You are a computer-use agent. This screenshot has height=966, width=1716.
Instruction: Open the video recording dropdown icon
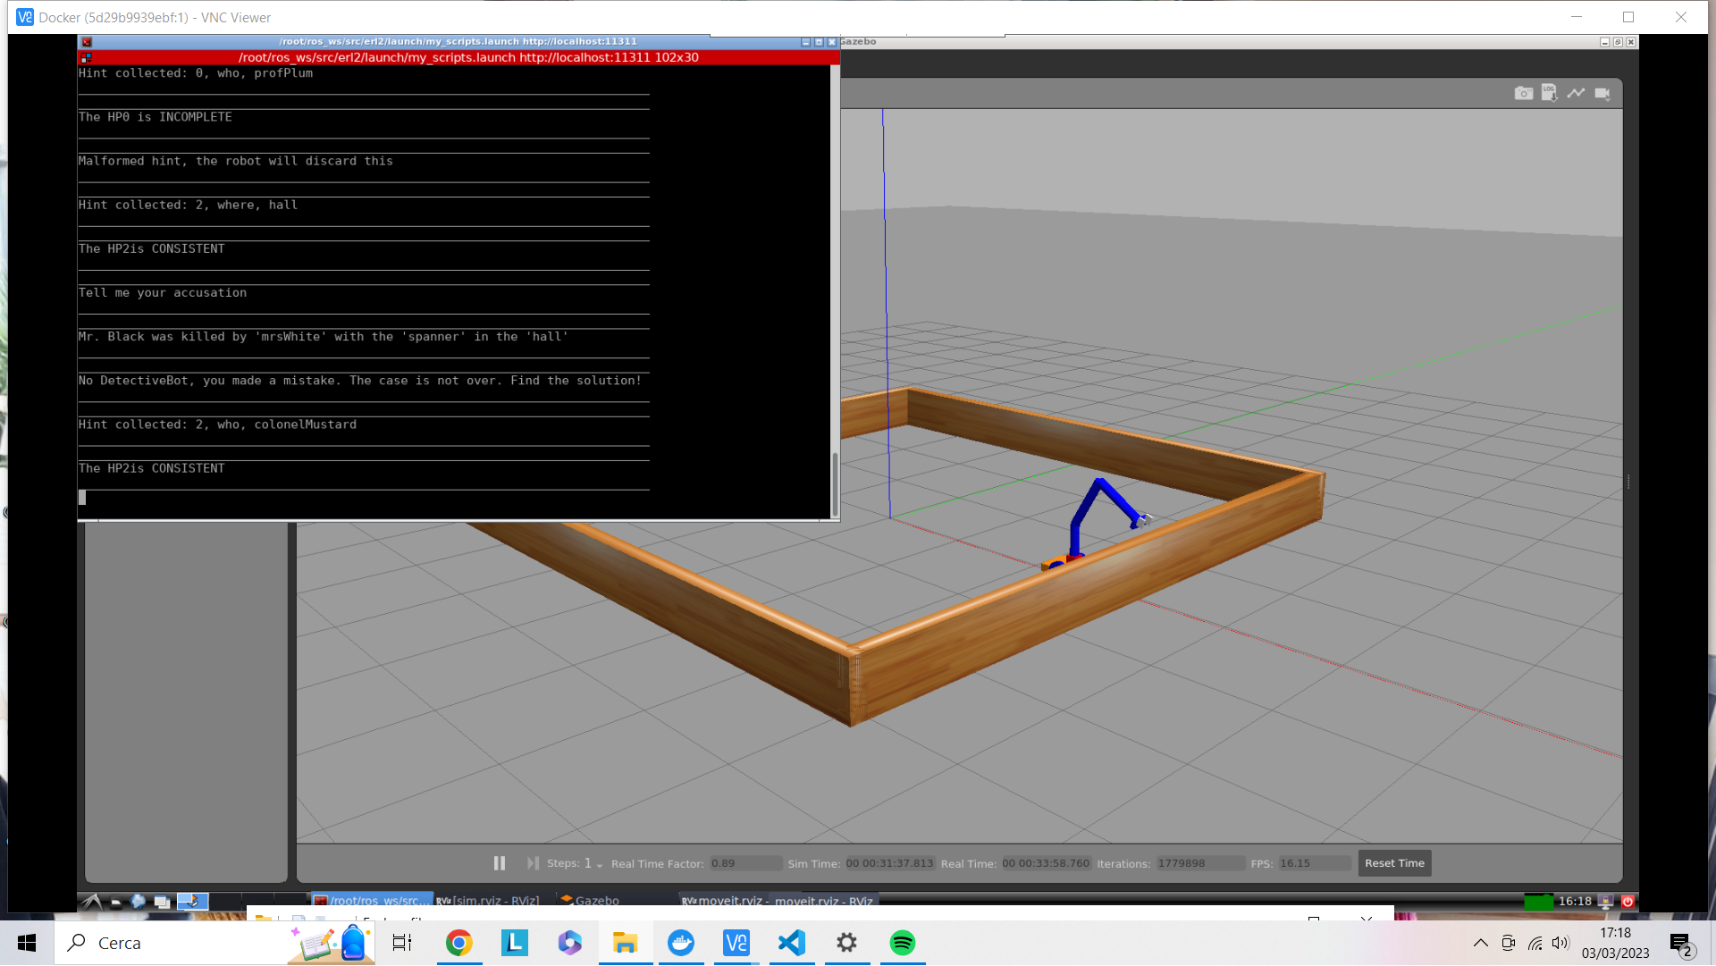[1602, 93]
